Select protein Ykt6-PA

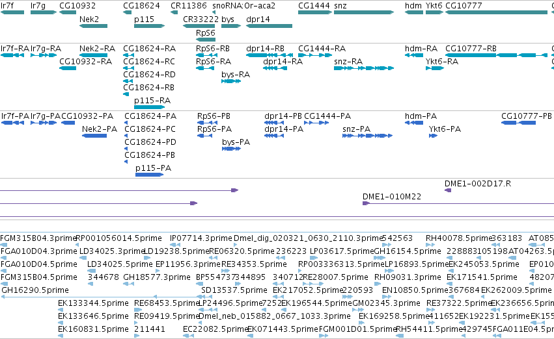click(445, 129)
